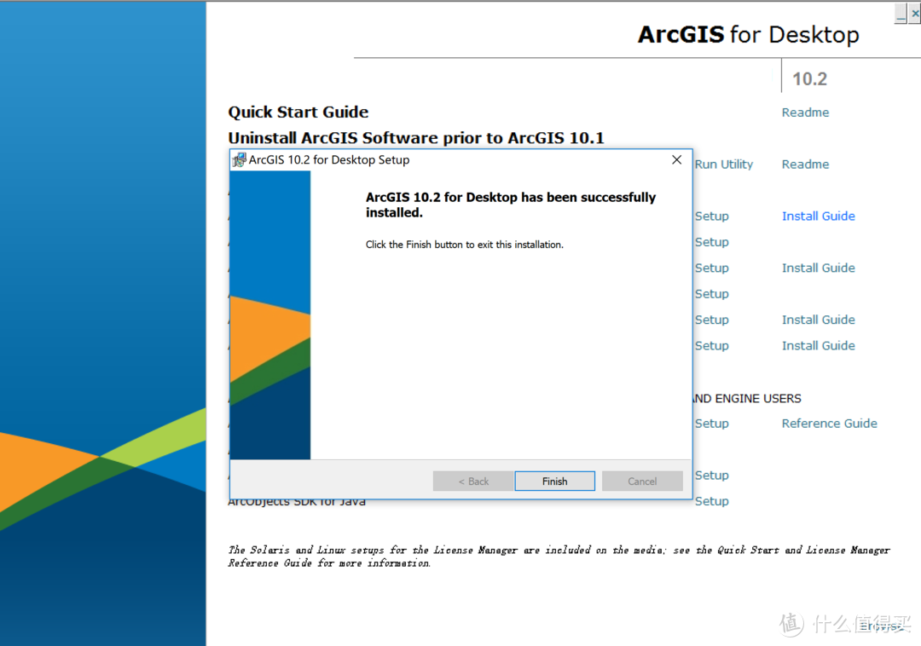Close the ArcGIS 10.2 for Desktop Setup dialog
The width and height of the screenshot is (921, 646).
tap(676, 159)
